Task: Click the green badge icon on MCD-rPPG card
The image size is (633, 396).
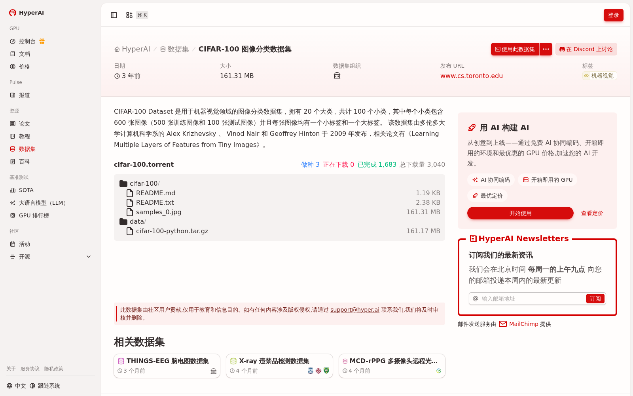Action: (x=439, y=371)
